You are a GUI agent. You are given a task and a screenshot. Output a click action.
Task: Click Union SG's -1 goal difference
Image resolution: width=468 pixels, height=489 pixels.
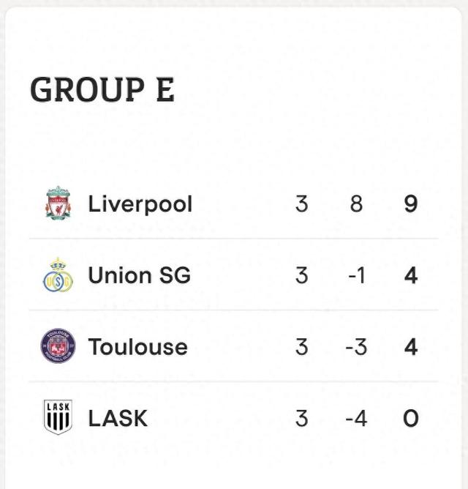355,275
